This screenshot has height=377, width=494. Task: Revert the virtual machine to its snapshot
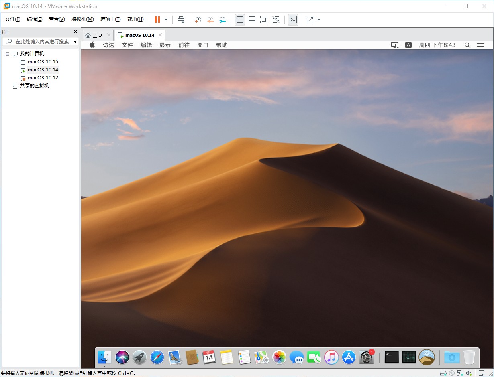click(x=210, y=19)
